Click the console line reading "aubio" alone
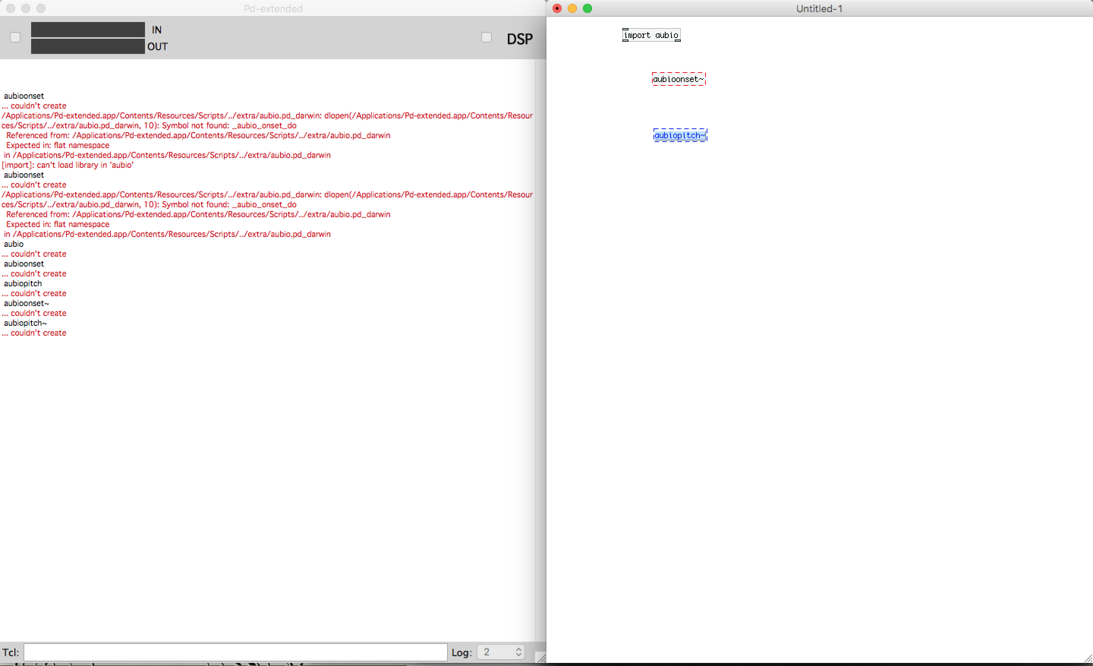1093x666 pixels. pos(14,244)
